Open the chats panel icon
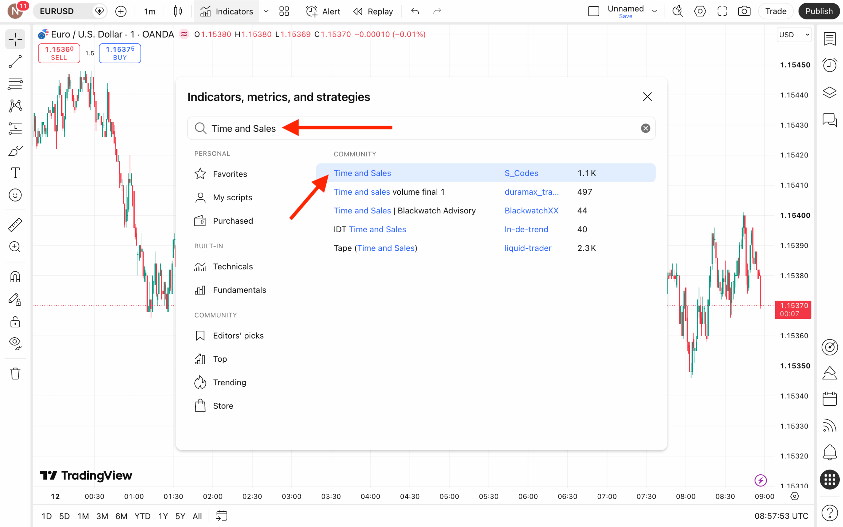This screenshot has width=843, height=527. point(830,120)
